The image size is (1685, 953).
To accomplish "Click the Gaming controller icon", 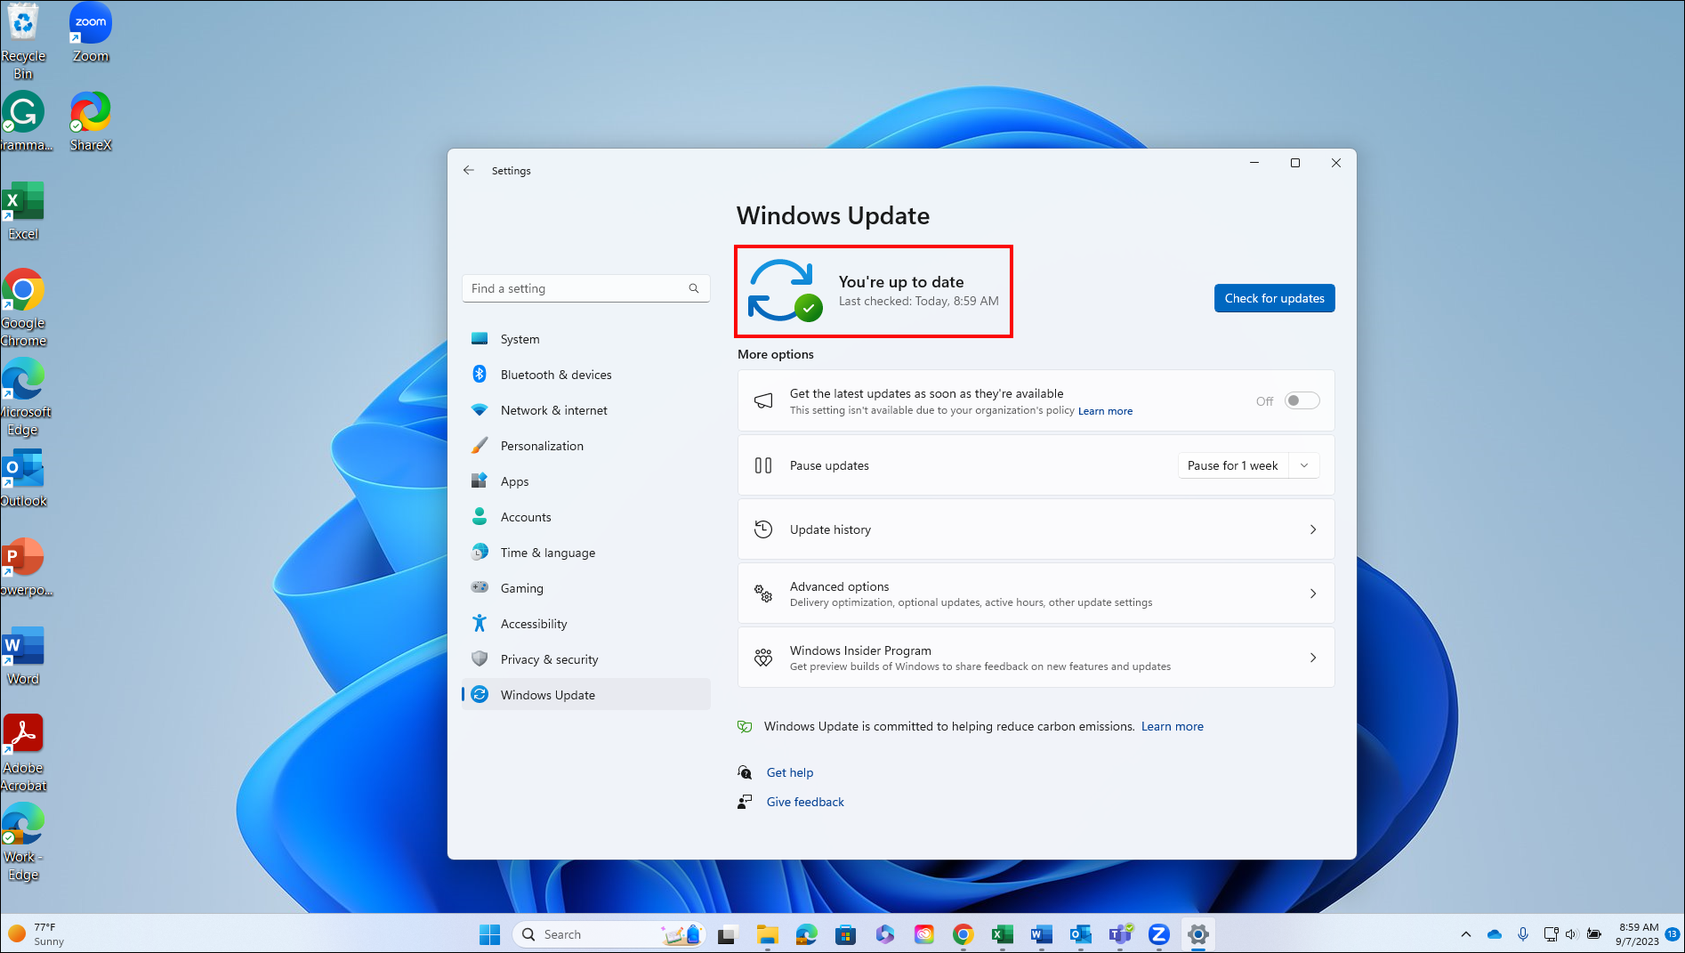I will (480, 587).
